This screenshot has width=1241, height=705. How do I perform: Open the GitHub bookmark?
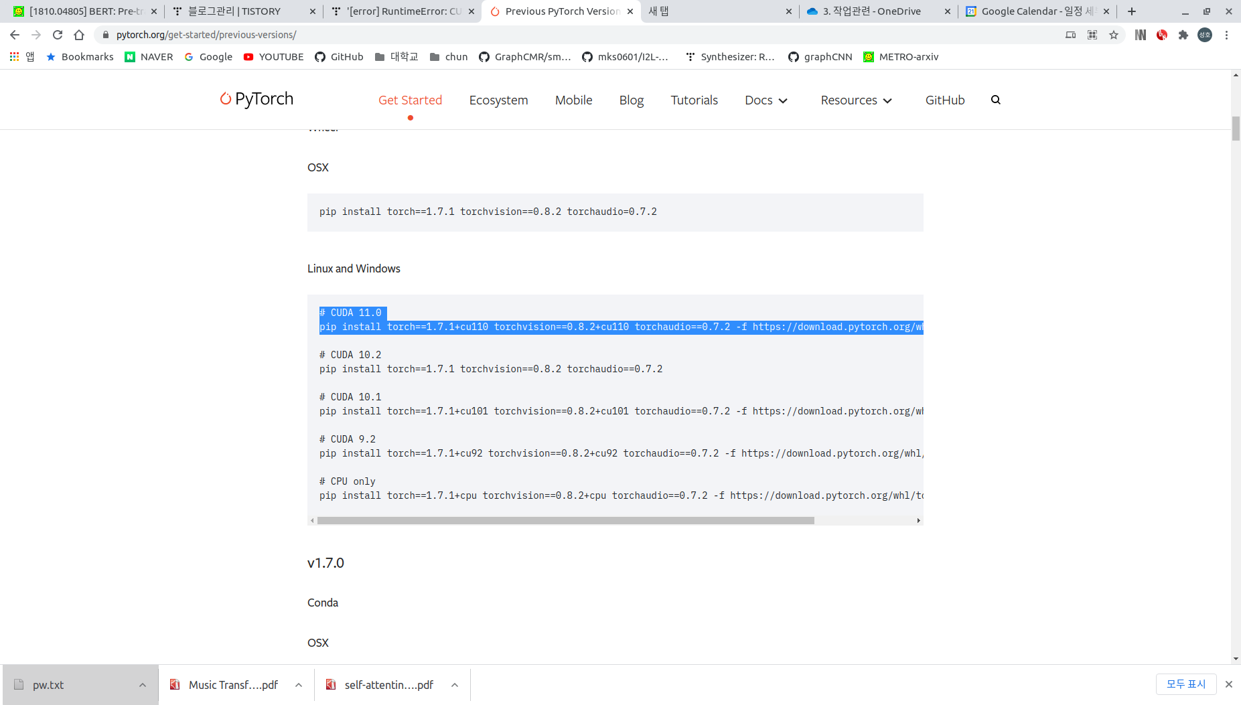click(339, 57)
